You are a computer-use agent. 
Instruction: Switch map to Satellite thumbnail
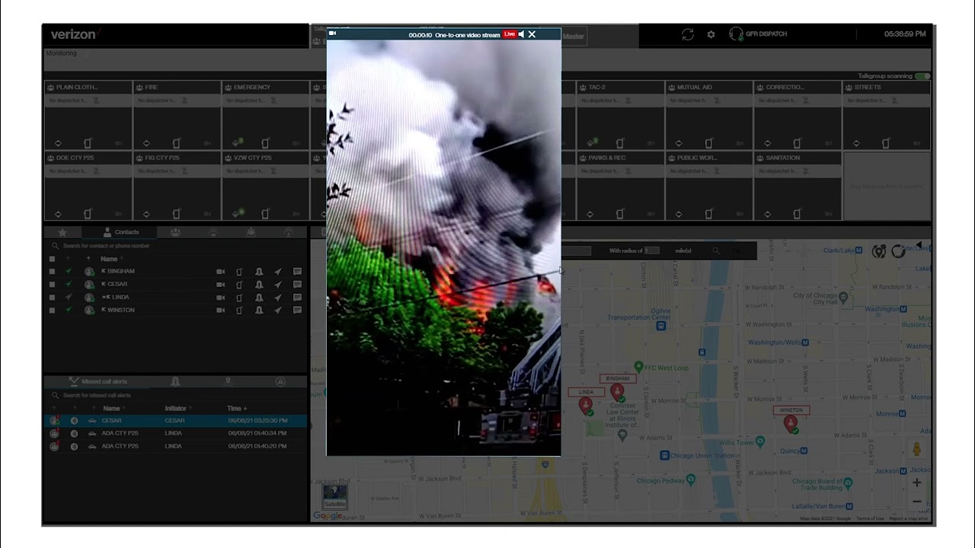click(x=335, y=497)
